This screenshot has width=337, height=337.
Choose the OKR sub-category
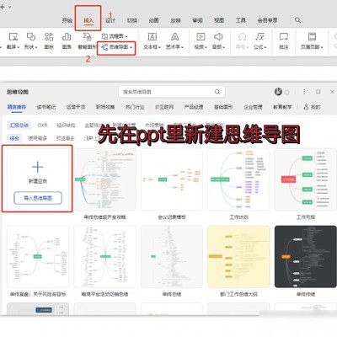point(43,126)
